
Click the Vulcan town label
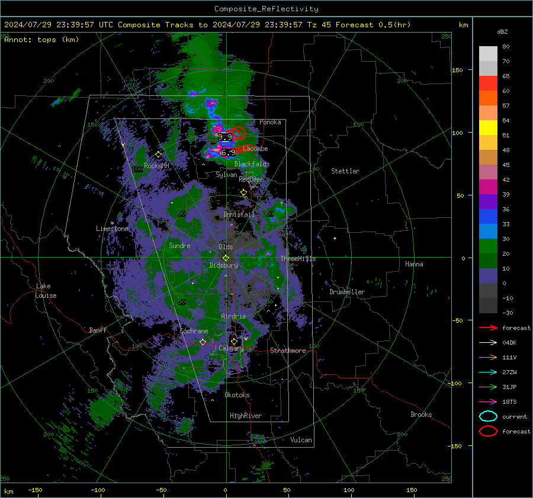pos(301,440)
